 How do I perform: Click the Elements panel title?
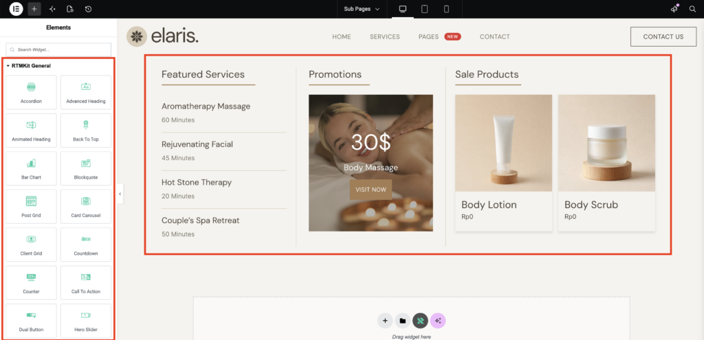coord(58,27)
